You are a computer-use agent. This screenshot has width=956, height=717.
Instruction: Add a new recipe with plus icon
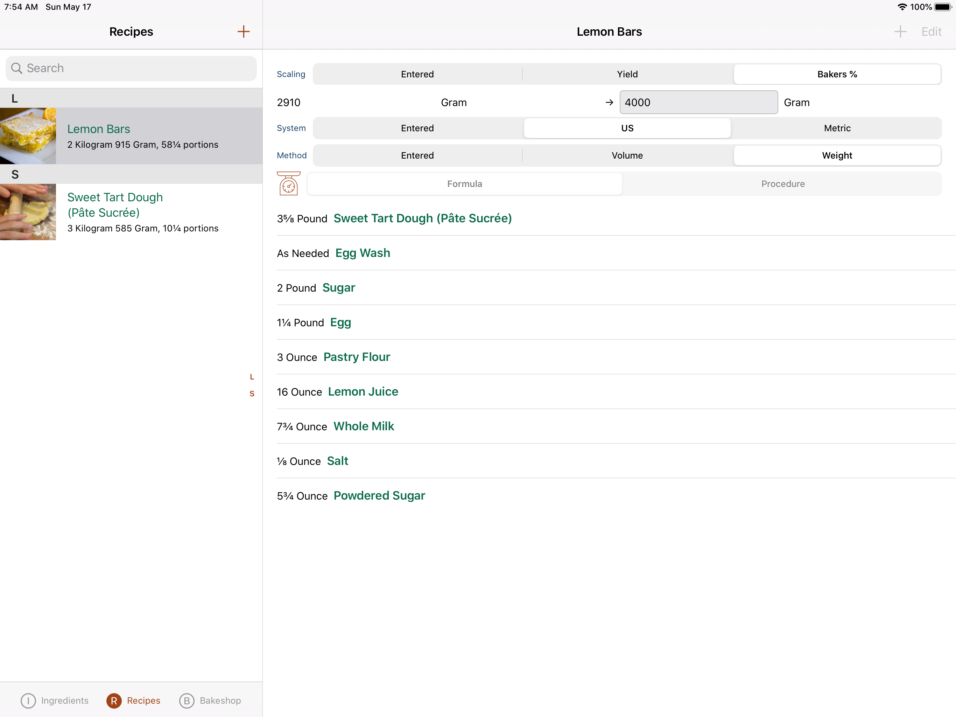click(243, 32)
